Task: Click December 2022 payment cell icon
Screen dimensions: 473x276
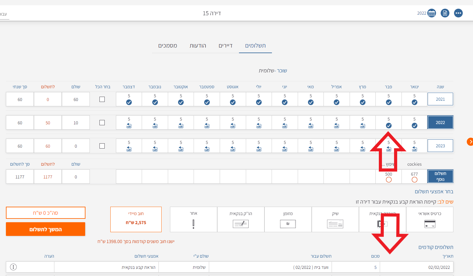Action: [x=129, y=126]
